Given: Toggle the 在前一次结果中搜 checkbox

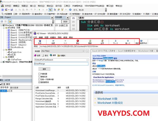Looking at the screenshot, I should point(39,79).
